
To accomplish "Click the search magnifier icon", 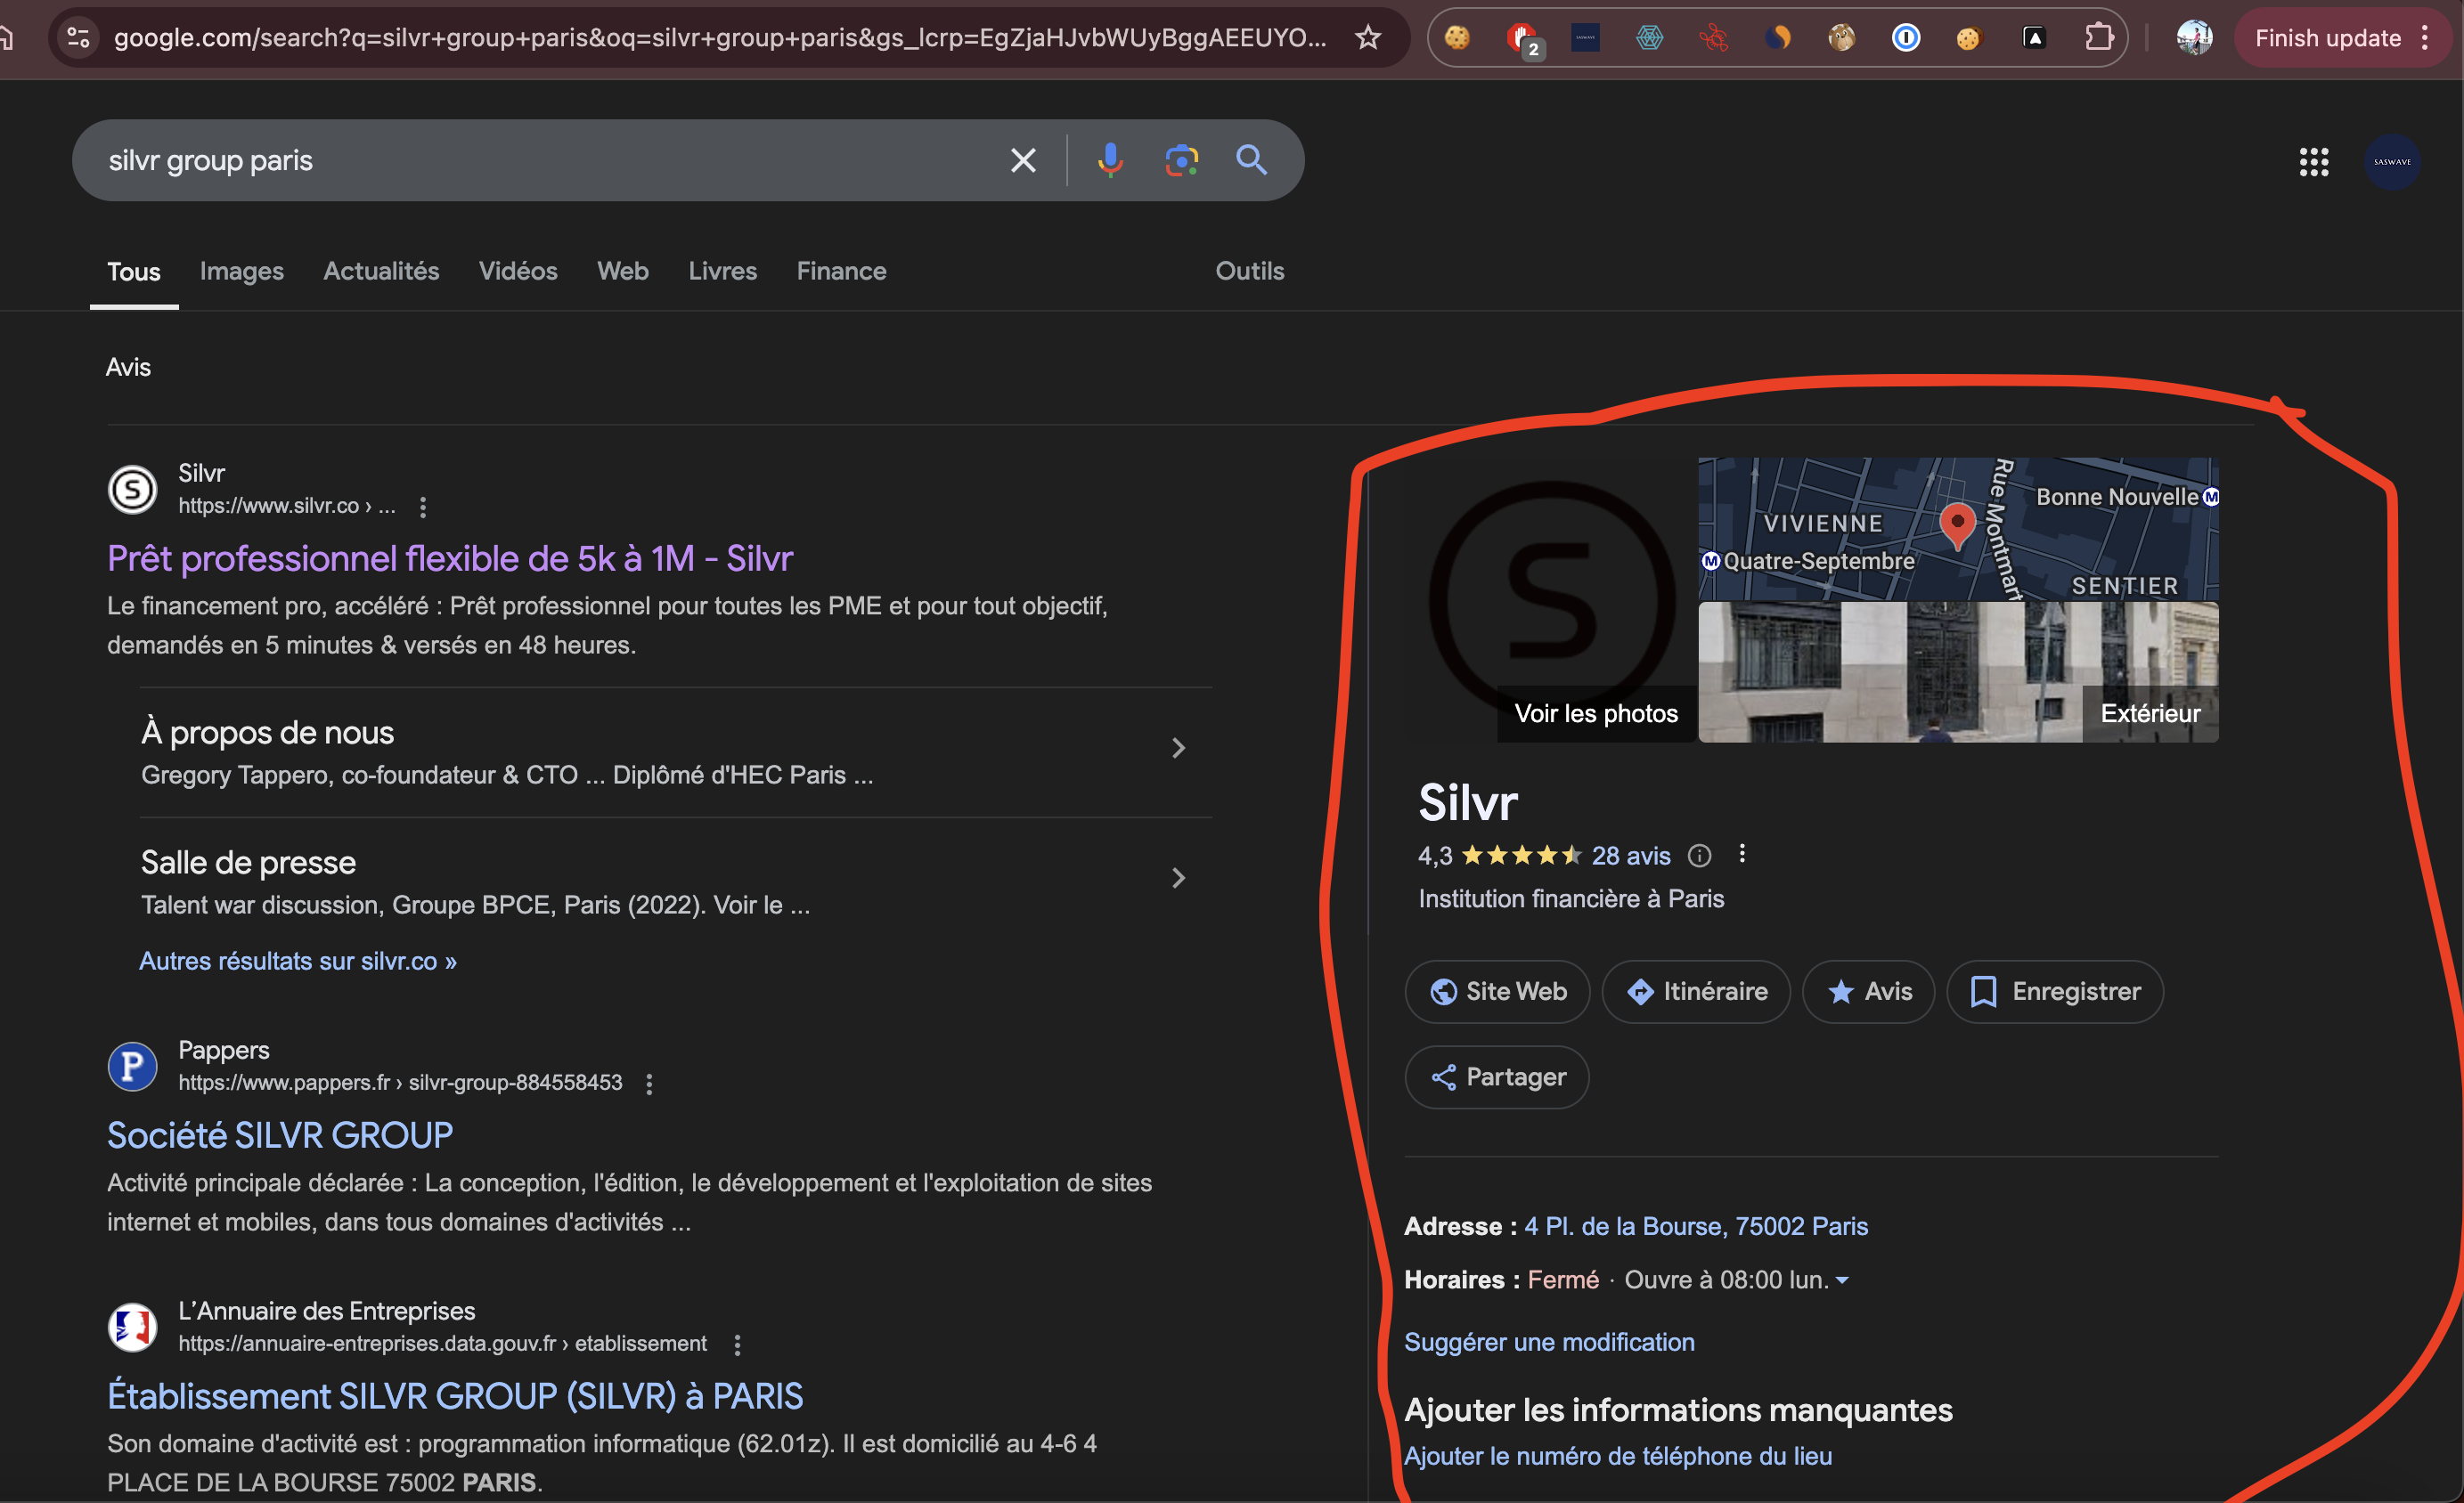I will pyautogui.click(x=1252, y=160).
